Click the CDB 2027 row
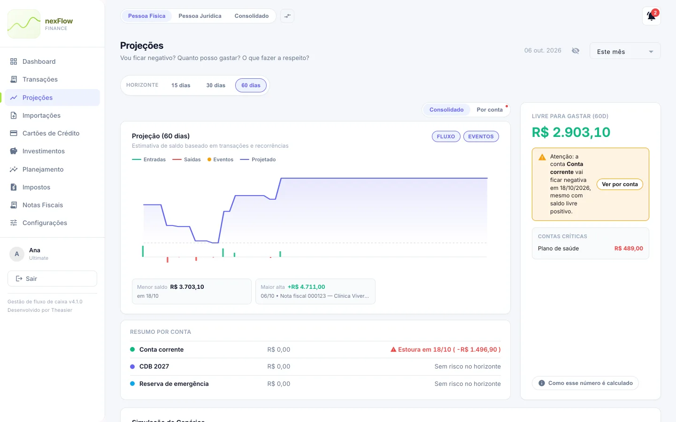 pyautogui.click(x=315, y=367)
